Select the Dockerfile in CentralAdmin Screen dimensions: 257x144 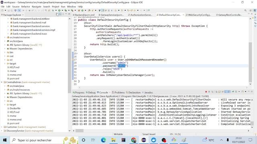15,108
